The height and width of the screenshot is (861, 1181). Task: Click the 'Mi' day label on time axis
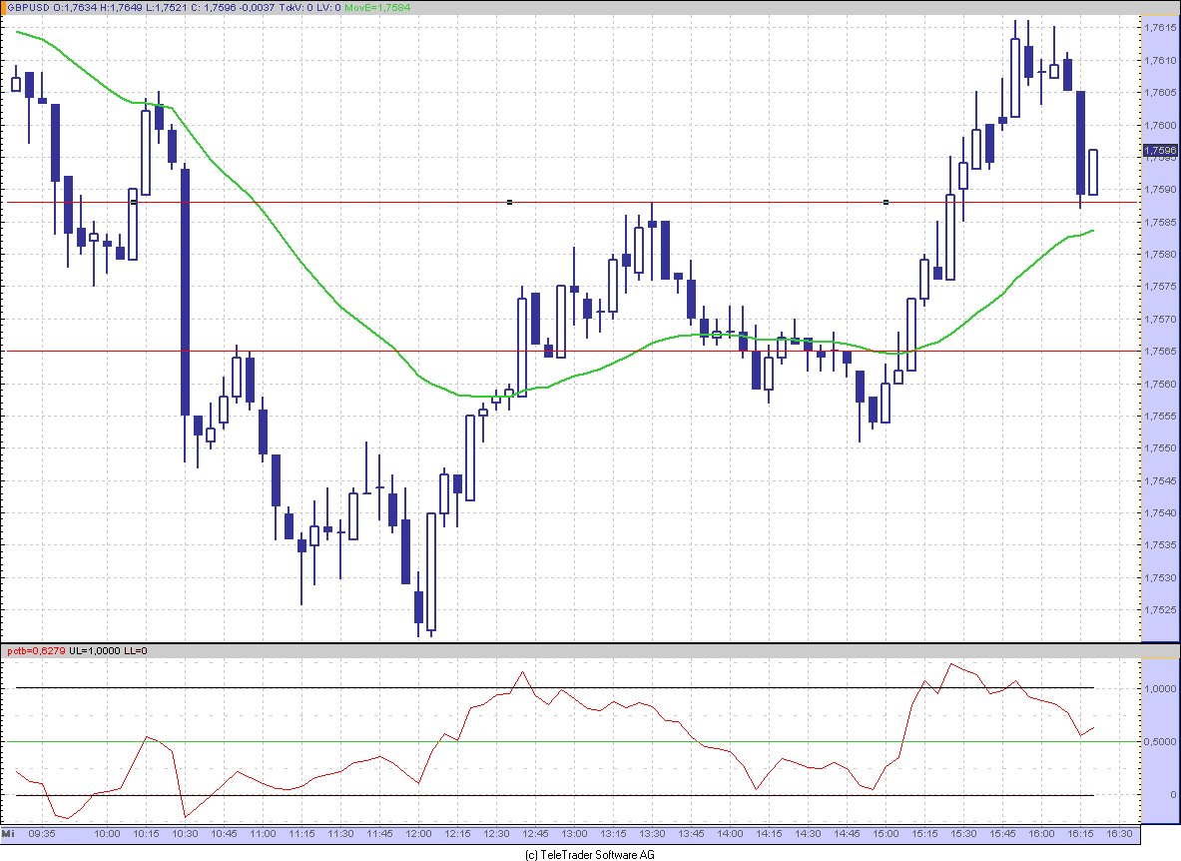click(x=8, y=833)
